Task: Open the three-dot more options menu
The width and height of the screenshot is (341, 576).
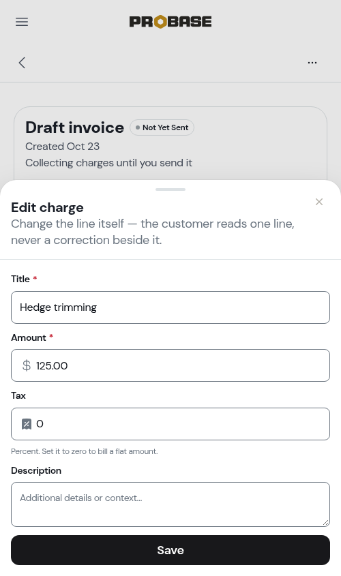Action: [312, 63]
